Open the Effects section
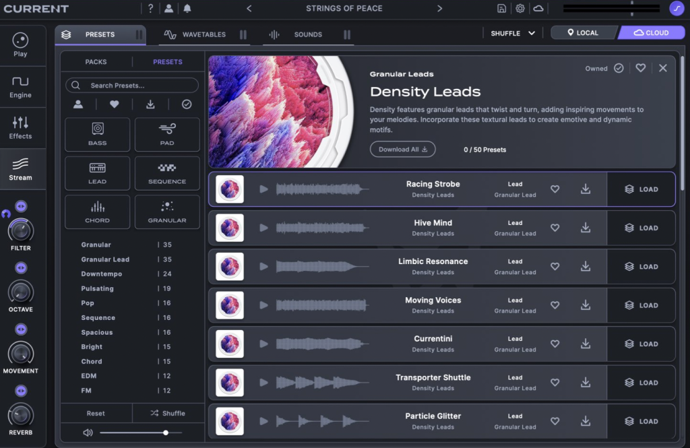 (x=20, y=127)
